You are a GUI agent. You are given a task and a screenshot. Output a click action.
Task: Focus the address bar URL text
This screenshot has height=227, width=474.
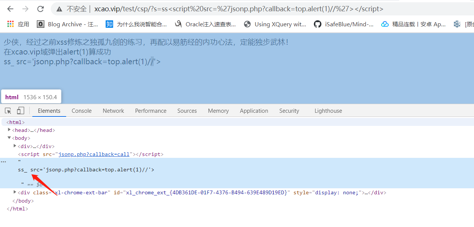coord(239,9)
